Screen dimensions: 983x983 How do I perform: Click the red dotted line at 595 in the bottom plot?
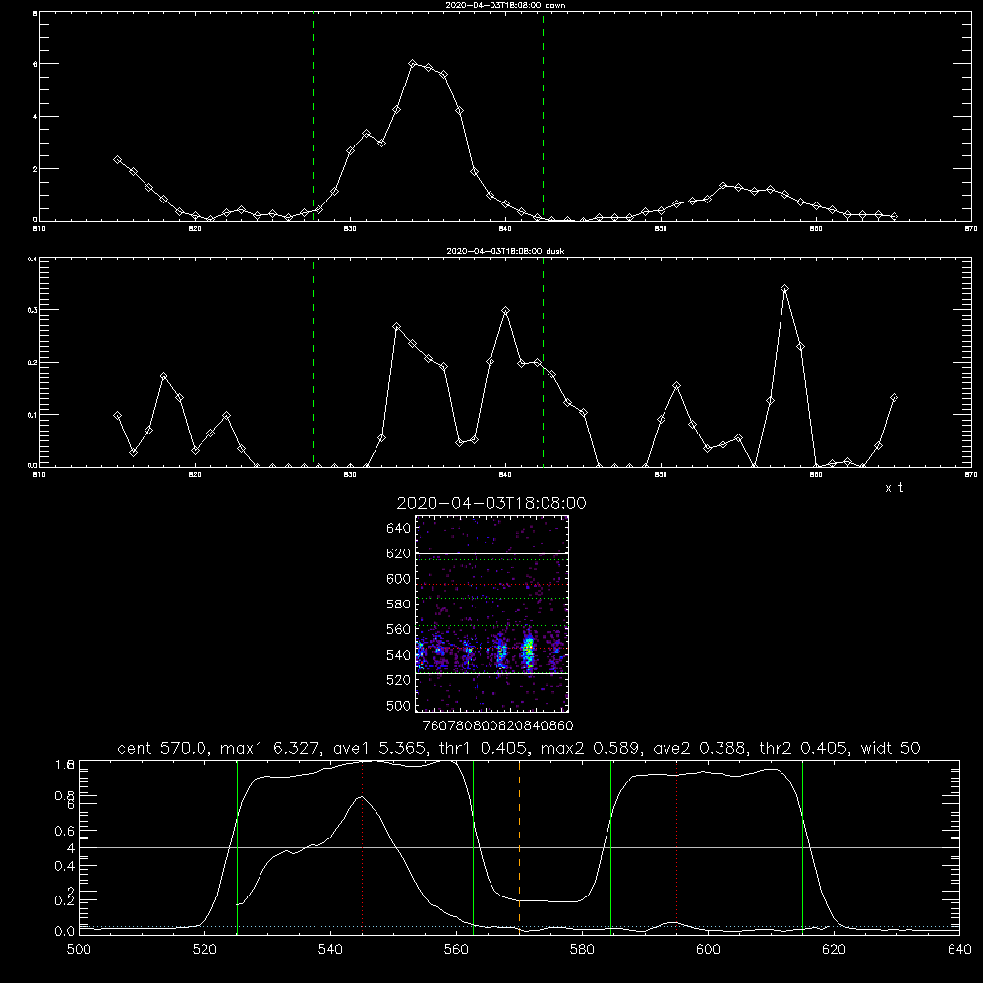click(x=677, y=847)
